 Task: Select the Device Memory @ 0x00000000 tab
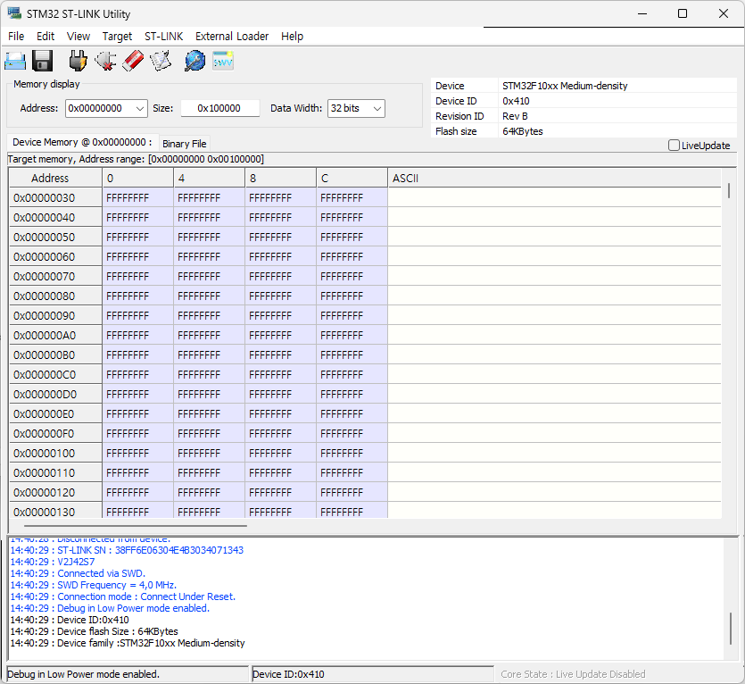82,142
